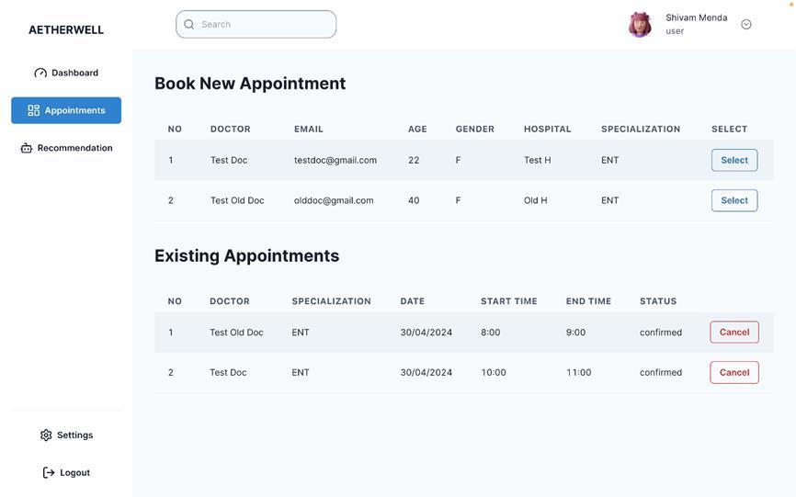The width and height of the screenshot is (796, 497).
Task: Click the Recommendation robot icon
Action: pos(27,148)
